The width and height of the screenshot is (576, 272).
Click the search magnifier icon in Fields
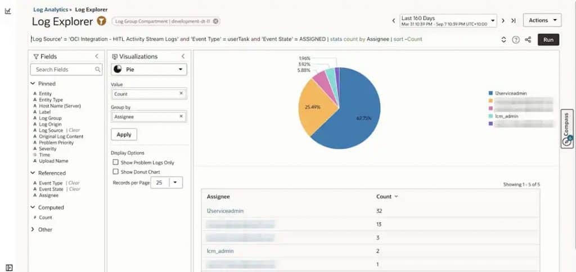click(x=98, y=69)
